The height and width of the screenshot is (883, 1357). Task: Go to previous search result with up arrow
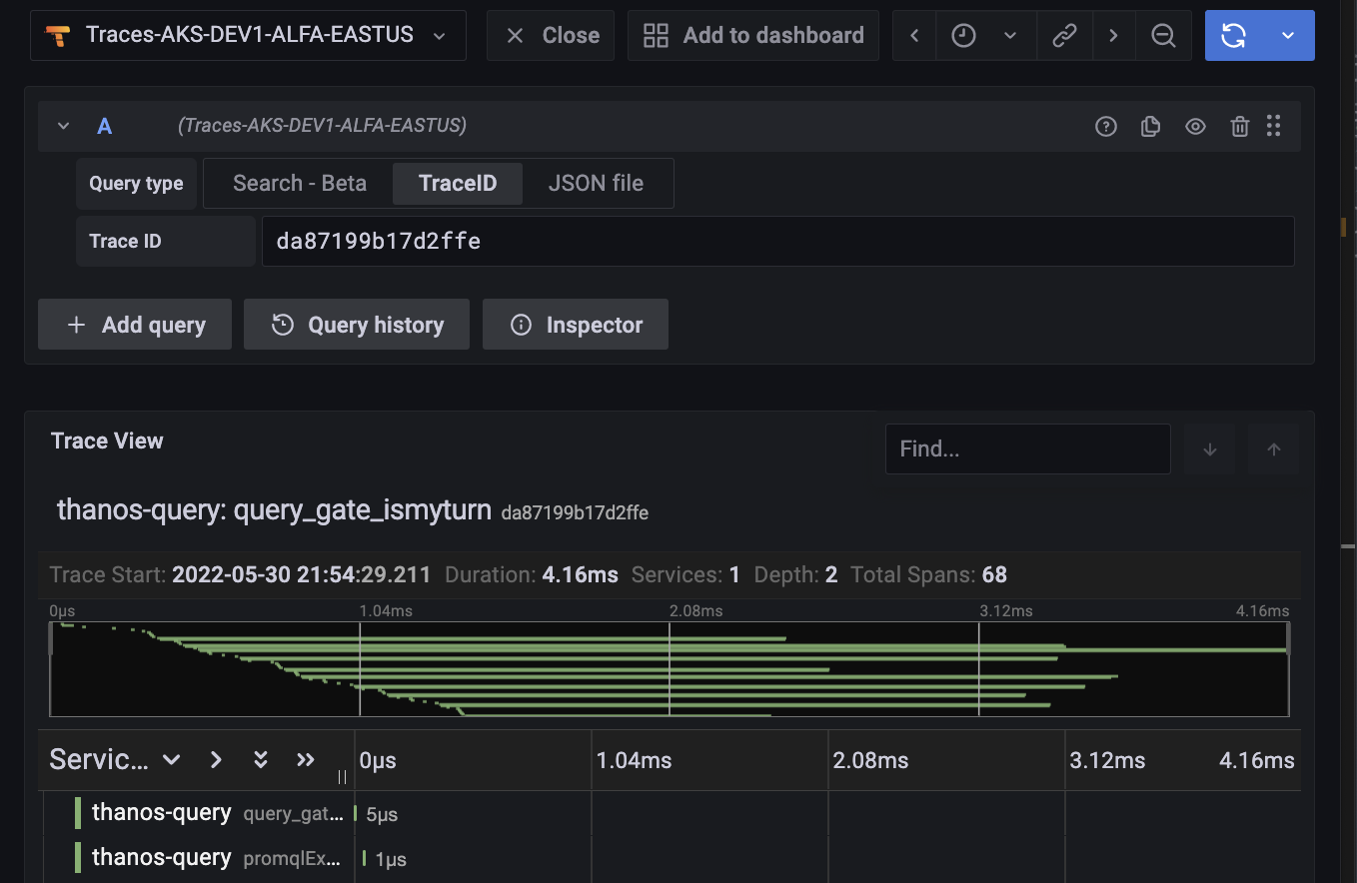pyautogui.click(x=1274, y=448)
